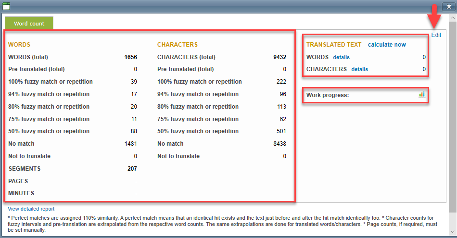Click the TRANSLATED TEXT heading
Viewport: 457px width, 238px height.
[334, 45]
